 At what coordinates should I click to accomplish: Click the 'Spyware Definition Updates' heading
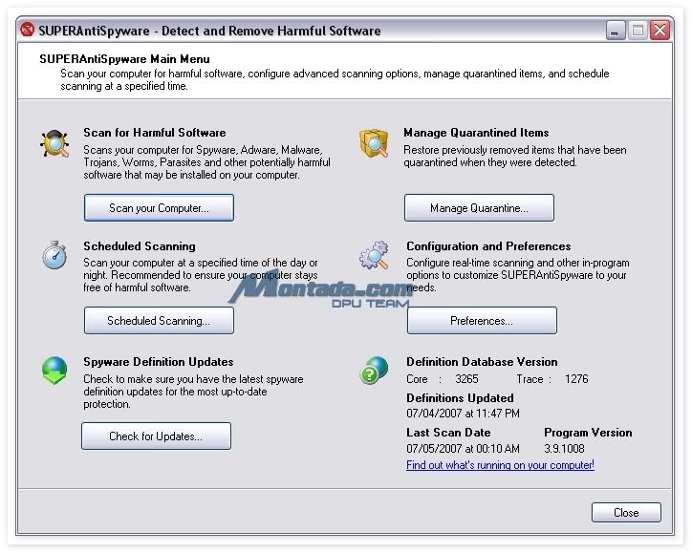click(159, 362)
